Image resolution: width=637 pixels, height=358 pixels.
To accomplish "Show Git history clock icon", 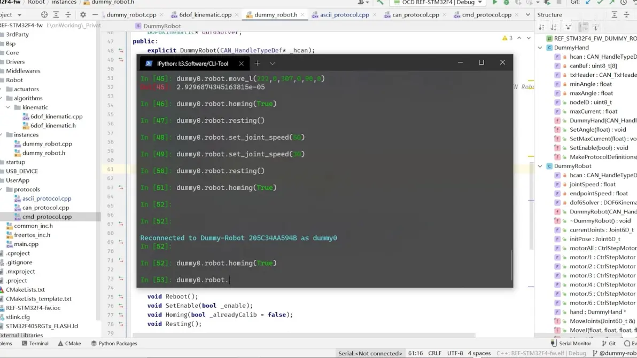I will [624, 3].
